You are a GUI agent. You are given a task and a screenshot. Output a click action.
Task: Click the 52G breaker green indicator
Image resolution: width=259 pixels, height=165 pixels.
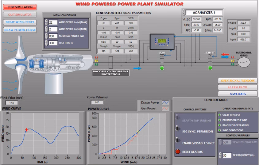point(162,68)
